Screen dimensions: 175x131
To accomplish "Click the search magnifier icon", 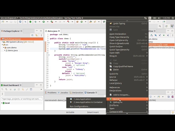I will point(160,26).
